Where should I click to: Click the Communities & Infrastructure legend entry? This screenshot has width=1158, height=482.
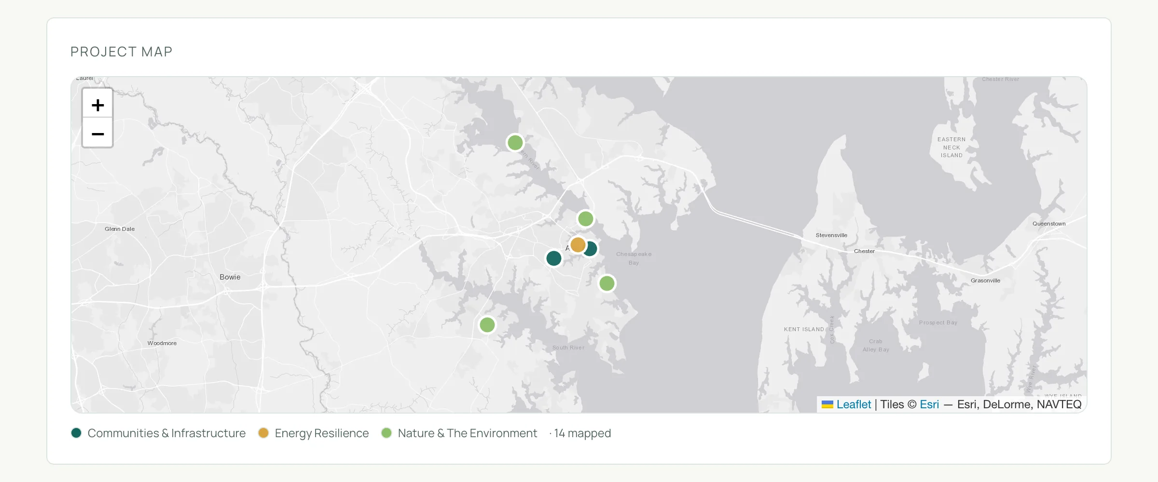(158, 433)
